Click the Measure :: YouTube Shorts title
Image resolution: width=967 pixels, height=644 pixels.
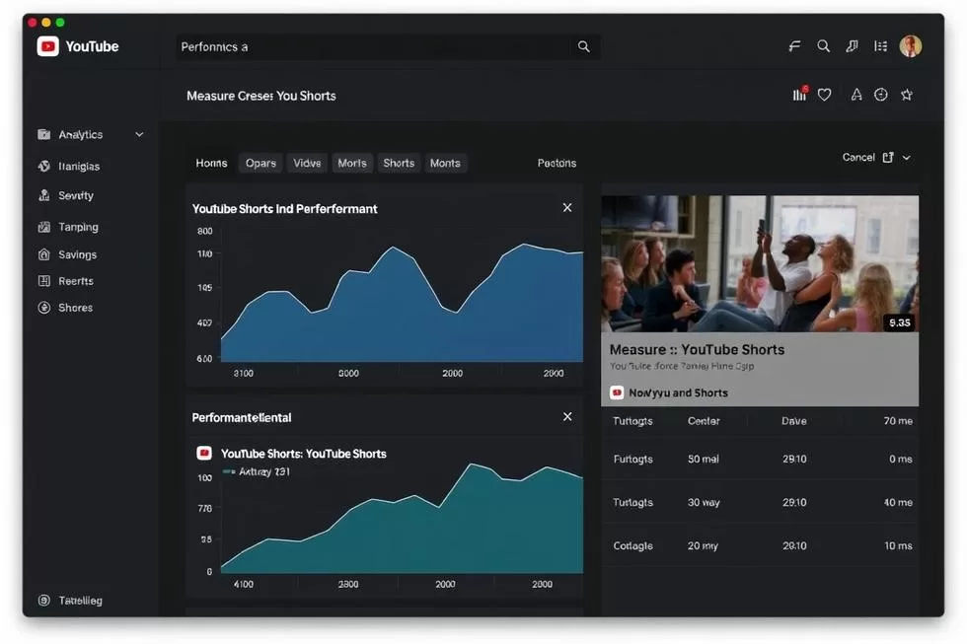coord(697,349)
